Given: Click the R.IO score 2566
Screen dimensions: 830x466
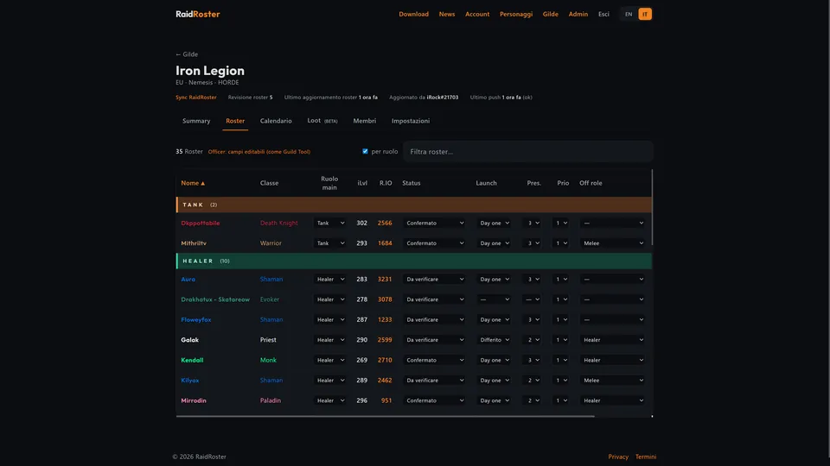Looking at the screenshot, I should tap(385, 223).
